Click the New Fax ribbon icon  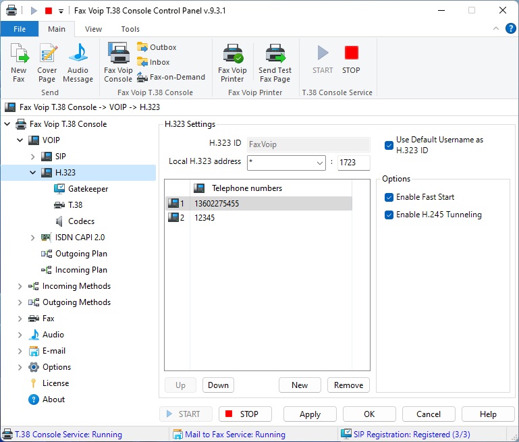19,63
